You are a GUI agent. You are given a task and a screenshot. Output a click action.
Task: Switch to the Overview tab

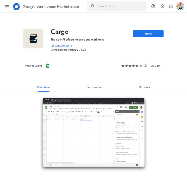(x=44, y=87)
